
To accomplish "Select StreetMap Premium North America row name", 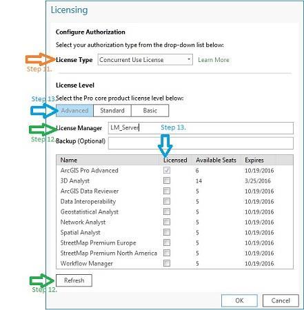I will pyautogui.click(x=109, y=253).
